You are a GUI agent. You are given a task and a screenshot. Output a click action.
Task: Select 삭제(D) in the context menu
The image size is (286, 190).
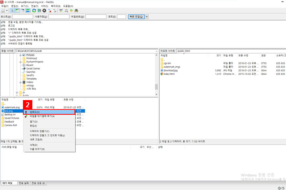point(33,145)
